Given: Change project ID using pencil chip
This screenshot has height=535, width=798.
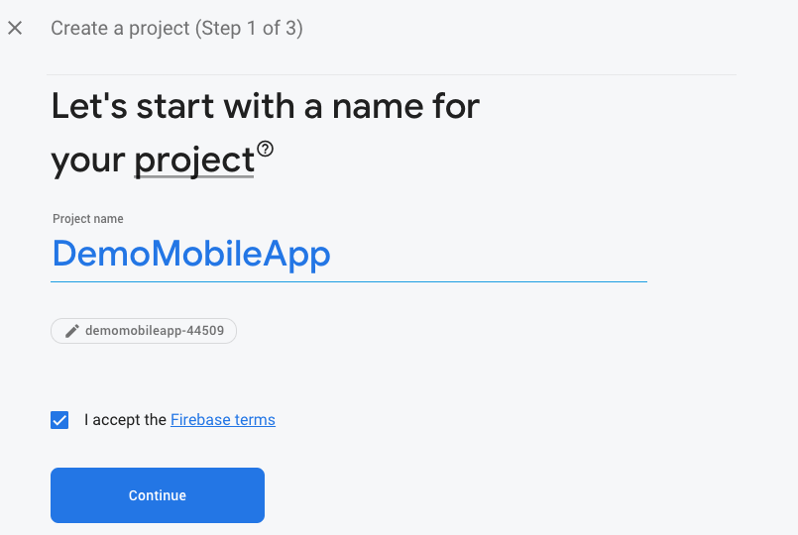Looking at the screenshot, I should [144, 331].
